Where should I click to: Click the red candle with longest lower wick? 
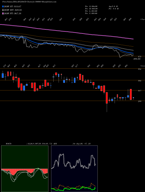pos(107,98)
